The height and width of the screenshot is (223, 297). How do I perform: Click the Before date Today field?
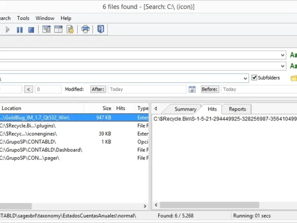click(x=259, y=89)
